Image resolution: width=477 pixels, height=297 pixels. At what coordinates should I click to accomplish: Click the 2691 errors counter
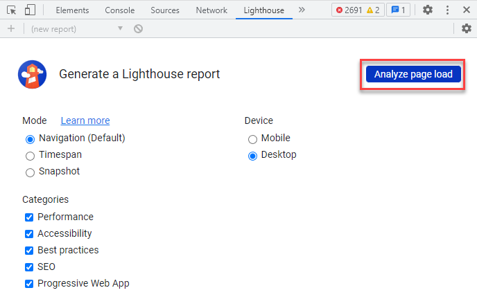pos(349,10)
